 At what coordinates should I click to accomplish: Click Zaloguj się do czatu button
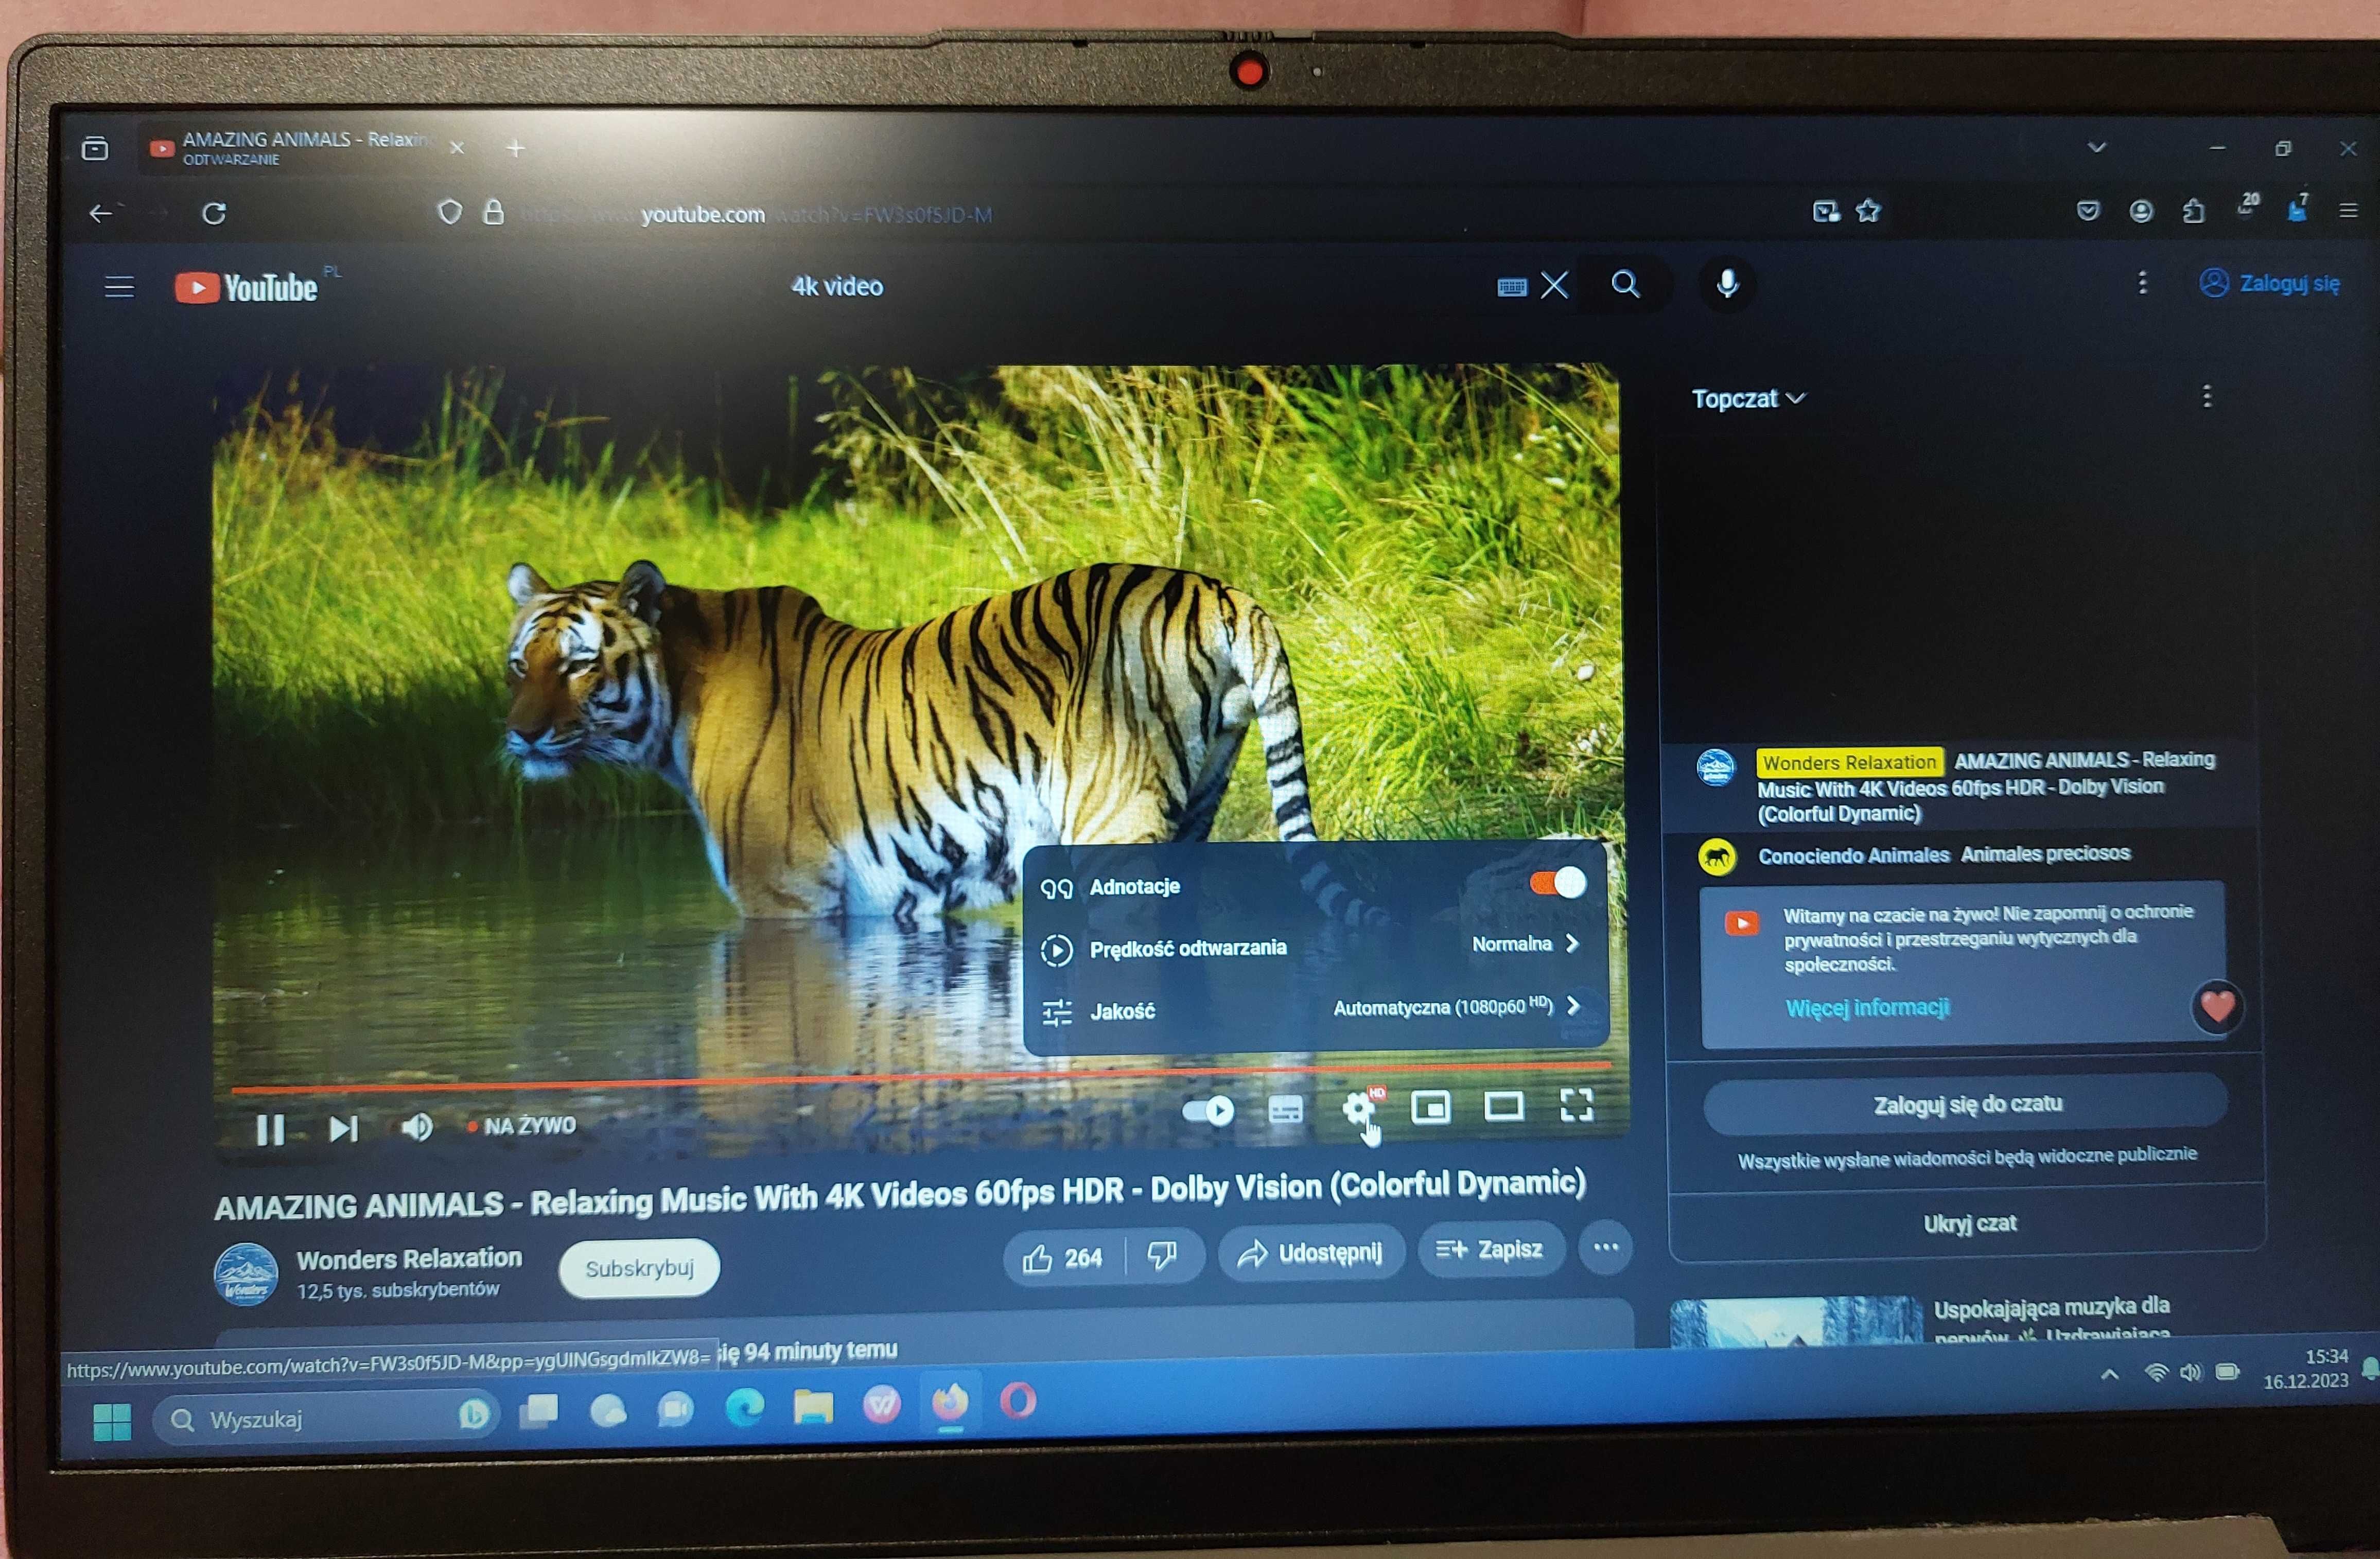(x=1966, y=1104)
